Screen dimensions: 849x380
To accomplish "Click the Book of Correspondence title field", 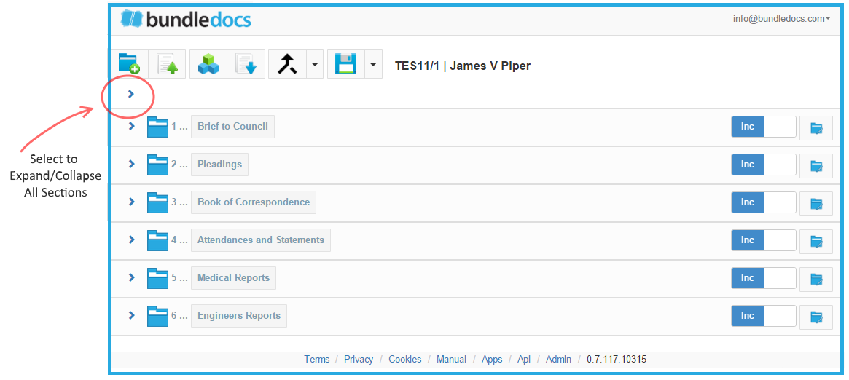I will coord(254,202).
